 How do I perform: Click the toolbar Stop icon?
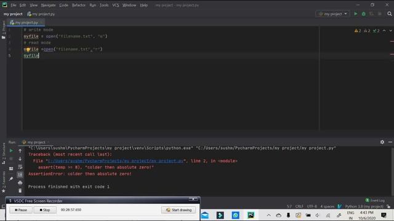click(380, 14)
